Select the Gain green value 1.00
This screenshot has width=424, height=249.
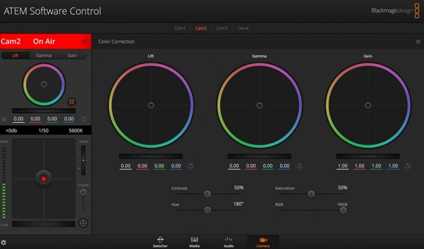click(x=376, y=166)
